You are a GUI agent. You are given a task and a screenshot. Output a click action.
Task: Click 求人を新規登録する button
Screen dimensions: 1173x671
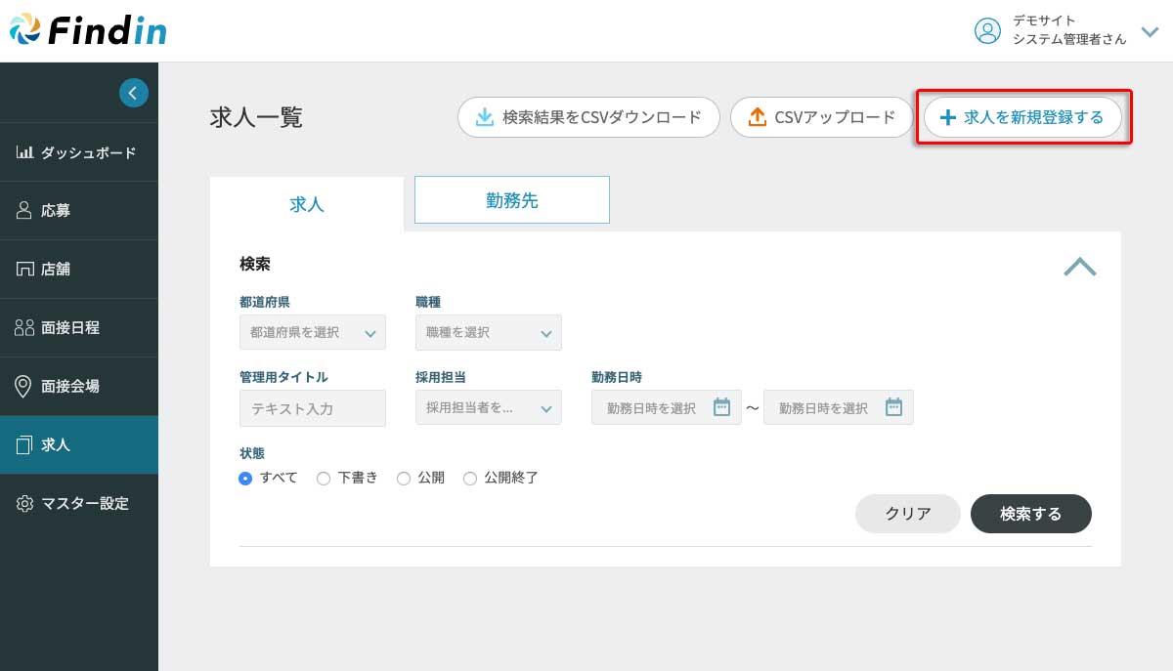[1022, 117]
